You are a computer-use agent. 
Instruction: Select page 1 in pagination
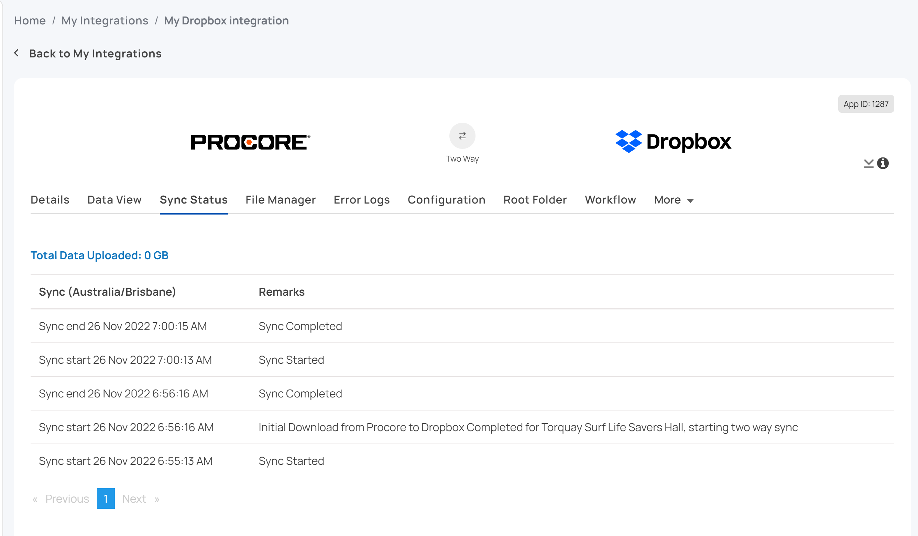coord(106,499)
